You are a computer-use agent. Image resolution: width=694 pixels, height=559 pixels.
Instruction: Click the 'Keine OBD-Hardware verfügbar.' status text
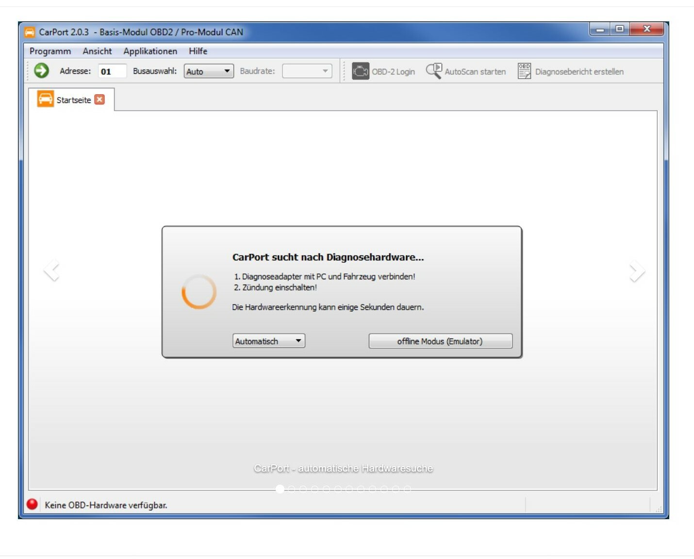106,505
